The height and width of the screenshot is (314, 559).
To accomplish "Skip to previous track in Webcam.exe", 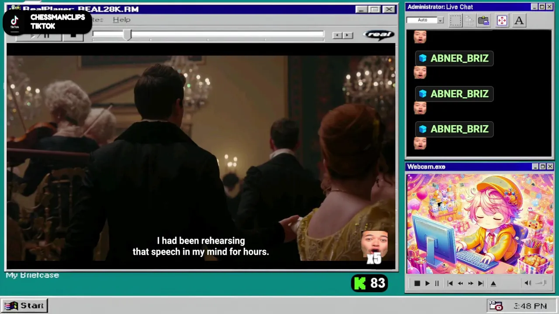I will pos(450,283).
